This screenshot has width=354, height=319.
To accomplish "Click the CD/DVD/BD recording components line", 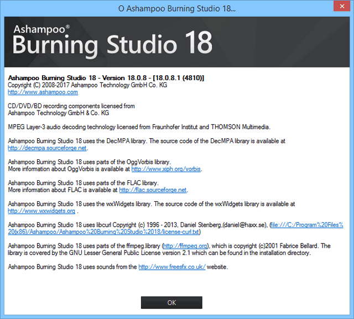I will tap(71, 106).
